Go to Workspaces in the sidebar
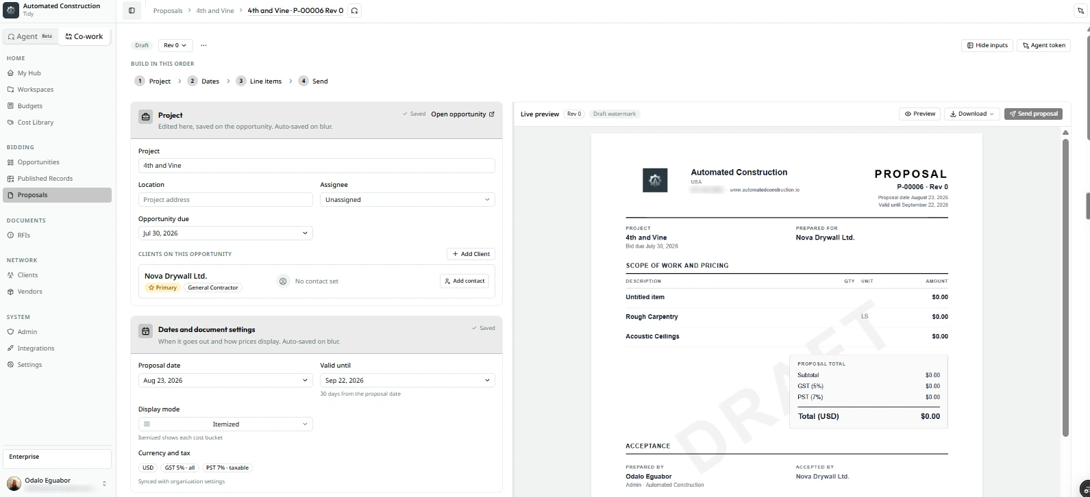The width and height of the screenshot is (1090, 497). 36,90
